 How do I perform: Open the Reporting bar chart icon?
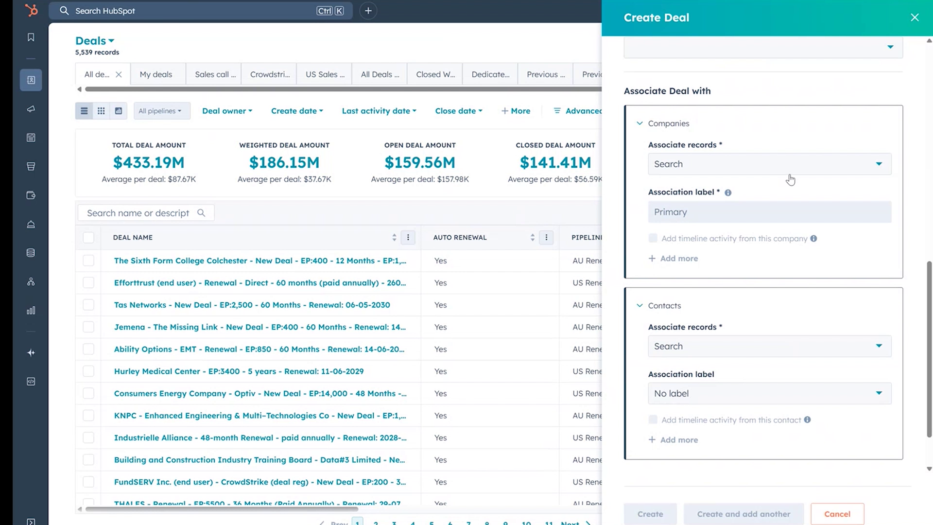pyautogui.click(x=31, y=310)
